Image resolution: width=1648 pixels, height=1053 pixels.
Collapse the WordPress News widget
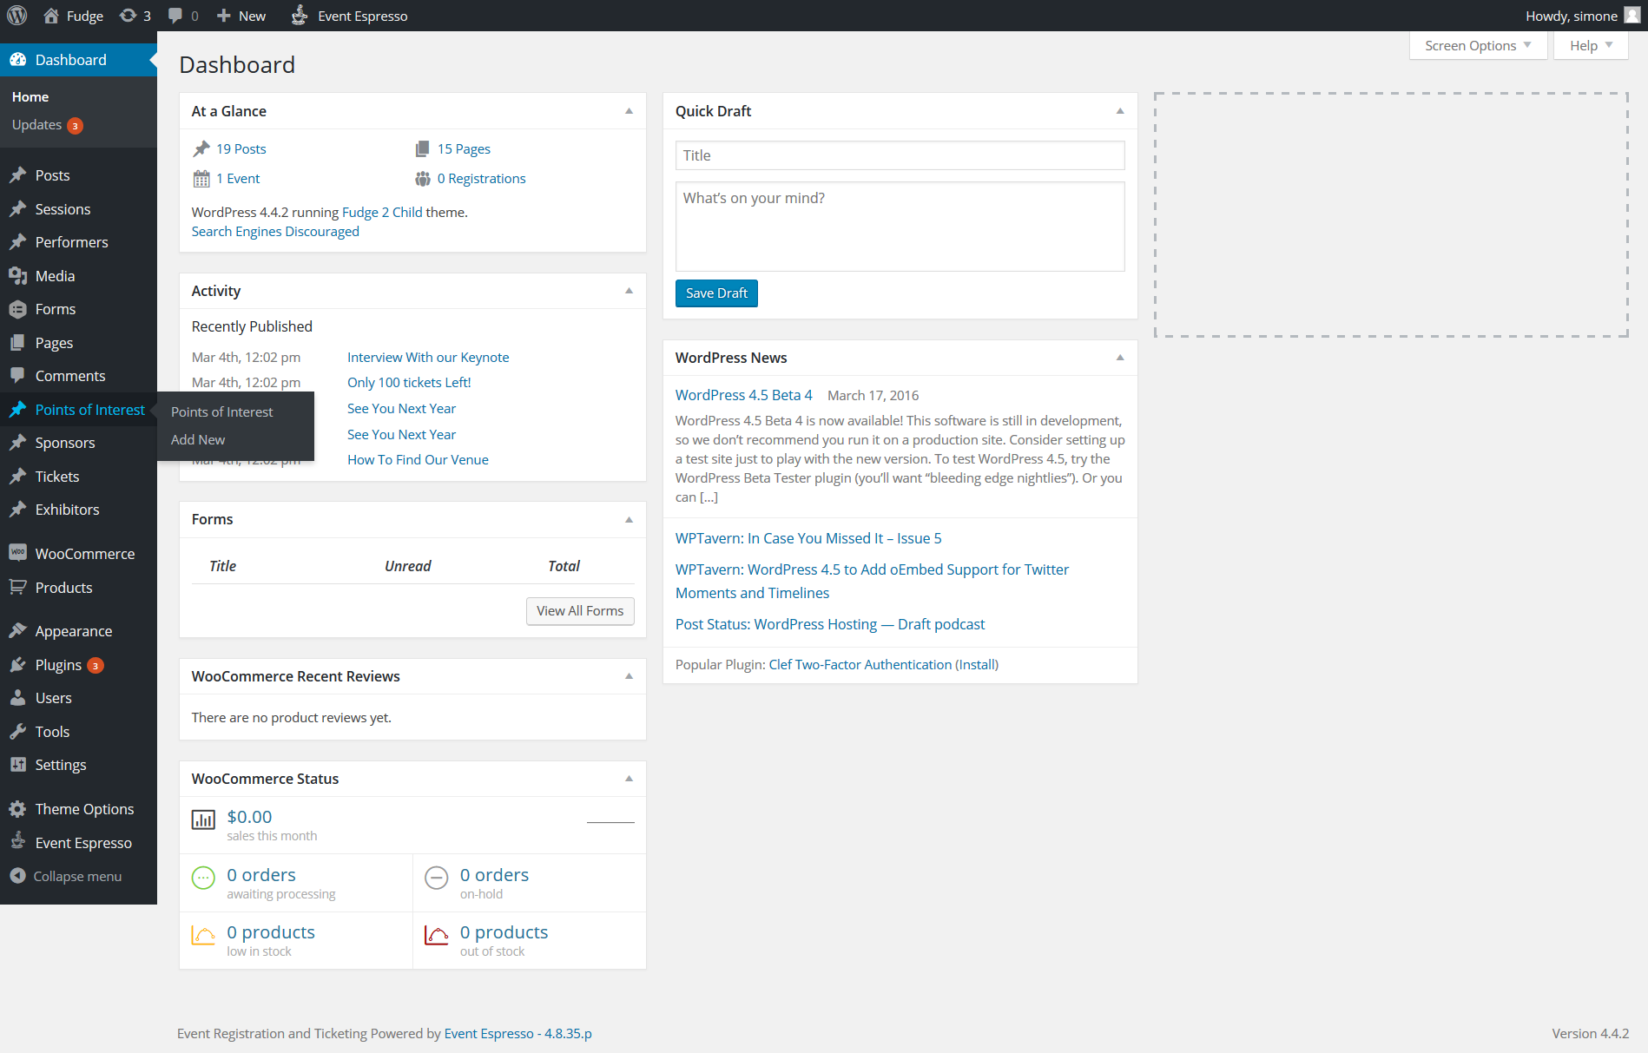coord(1120,358)
